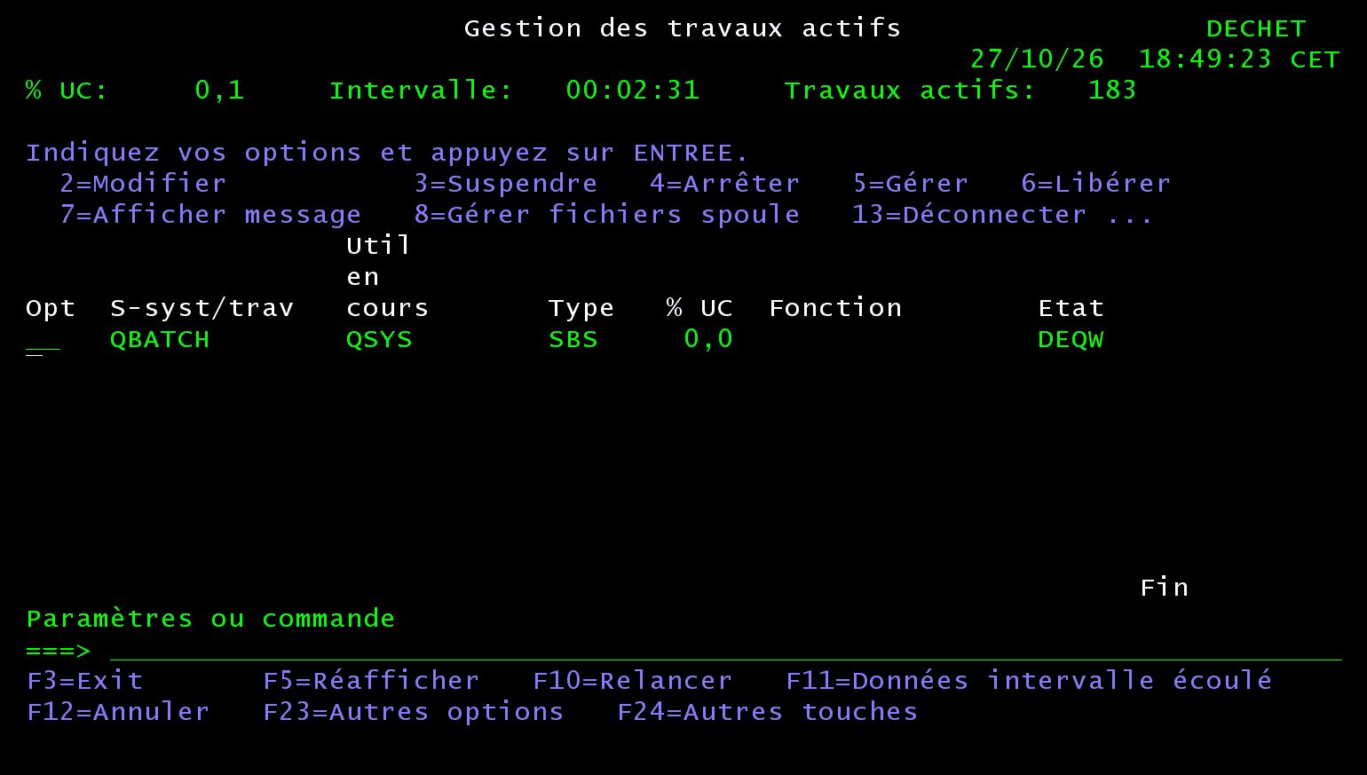The width and height of the screenshot is (1367, 775).
Task: Select the QBATCH subsystem name
Action: [160, 340]
